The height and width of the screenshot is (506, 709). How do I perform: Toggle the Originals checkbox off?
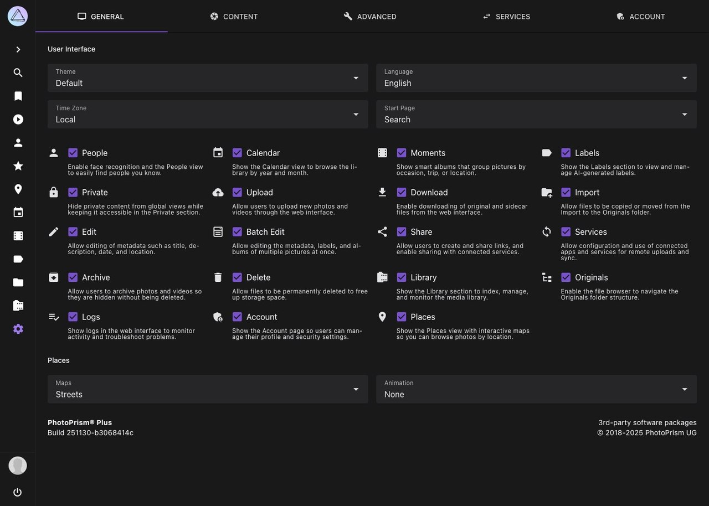point(566,277)
